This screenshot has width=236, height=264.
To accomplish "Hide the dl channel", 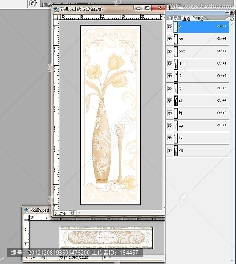I will pyautogui.click(x=170, y=101).
